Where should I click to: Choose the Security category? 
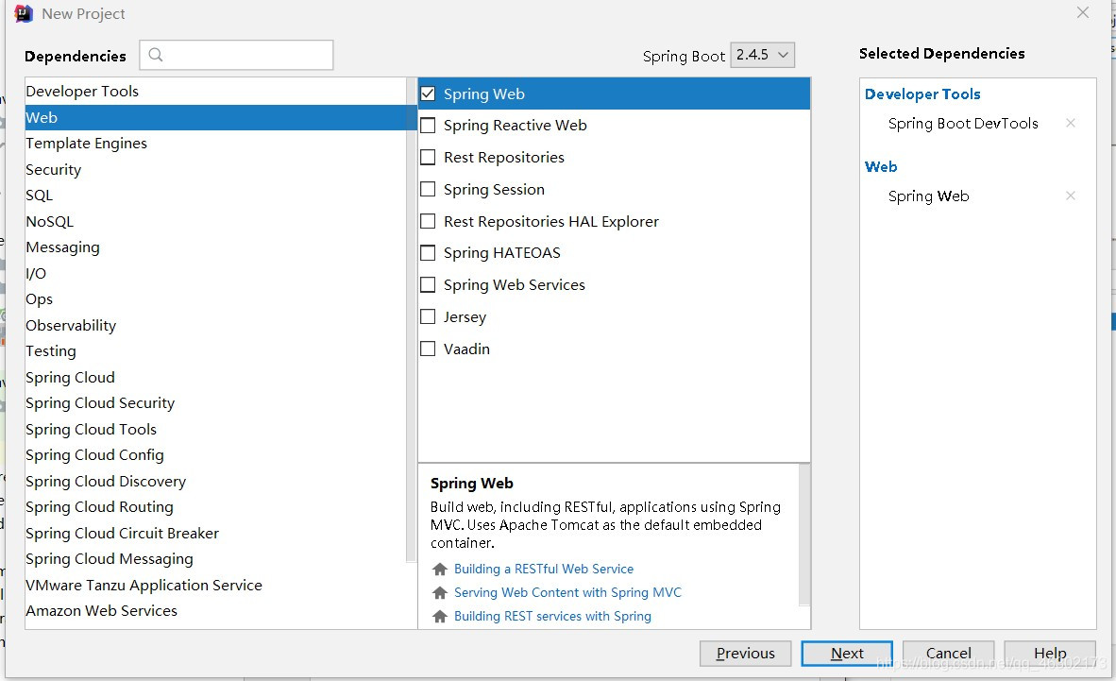[x=215, y=169]
